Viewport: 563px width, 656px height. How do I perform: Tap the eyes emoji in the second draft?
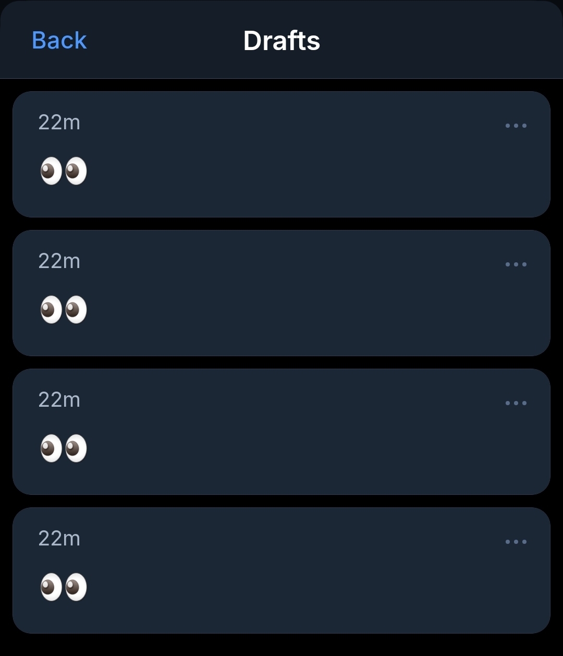(x=63, y=310)
